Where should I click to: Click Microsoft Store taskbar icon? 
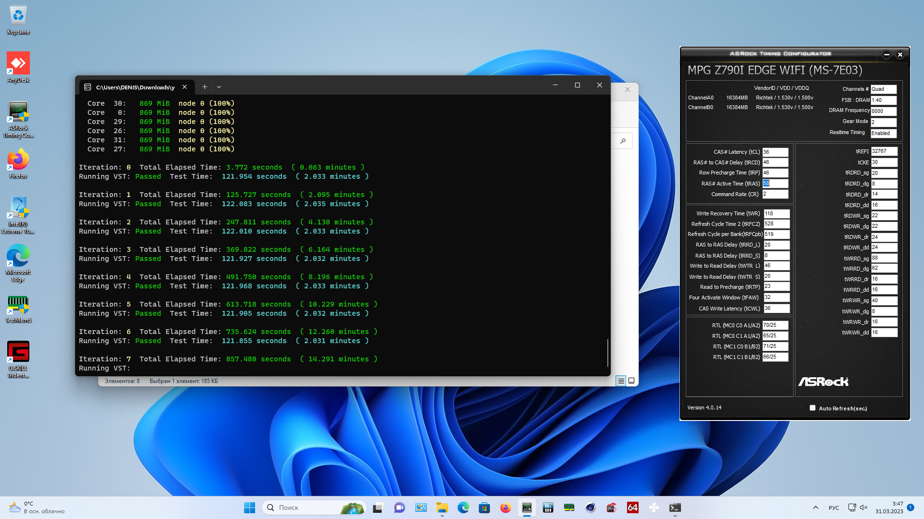(x=484, y=507)
